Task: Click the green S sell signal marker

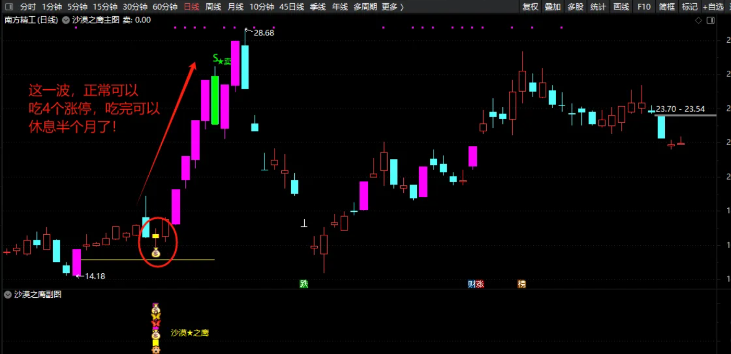Action: tap(216, 59)
